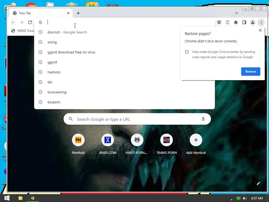The width and height of the screenshot is (269, 202).
Task: Open the profile avatar menu
Action: 253,22
